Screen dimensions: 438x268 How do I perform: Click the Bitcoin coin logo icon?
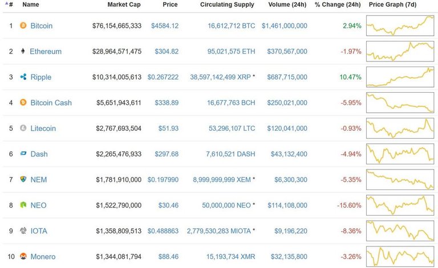[x=23, y=26]
